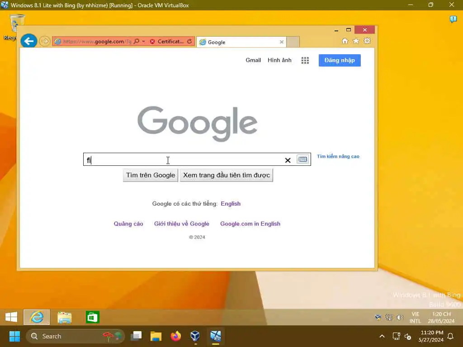Open the on-screen keyboard input tool
The image size is (463, 347).
302,159
